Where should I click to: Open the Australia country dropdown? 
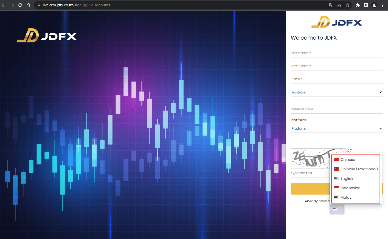tap(337, 92)
